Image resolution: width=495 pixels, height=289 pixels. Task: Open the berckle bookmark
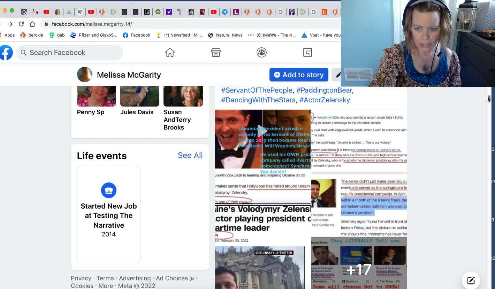(32, 35)
